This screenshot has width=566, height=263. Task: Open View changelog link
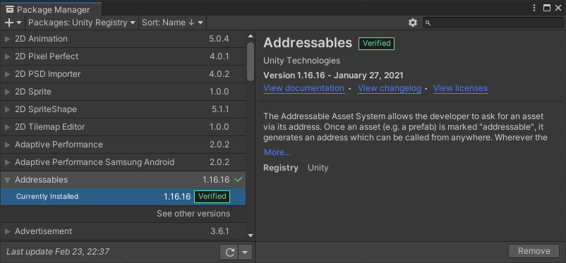389,88
